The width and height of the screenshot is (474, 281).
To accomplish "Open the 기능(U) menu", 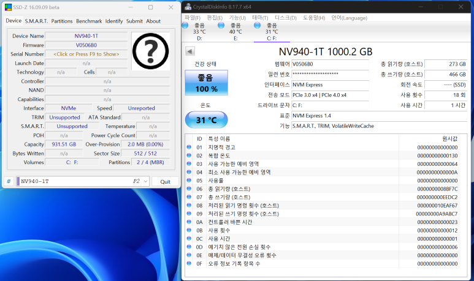I will coord(237,18).
